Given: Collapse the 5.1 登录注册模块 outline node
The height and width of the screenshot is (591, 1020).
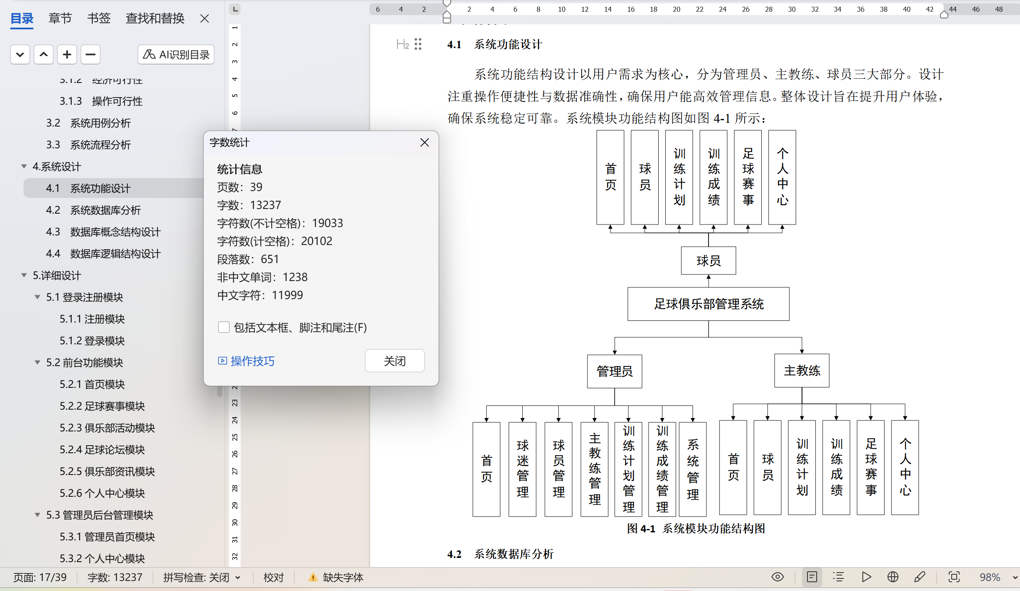Looking at the screenshot, I should [x=37, y=297].
